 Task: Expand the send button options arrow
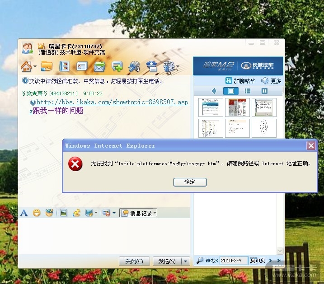click(x=186, y=261)
